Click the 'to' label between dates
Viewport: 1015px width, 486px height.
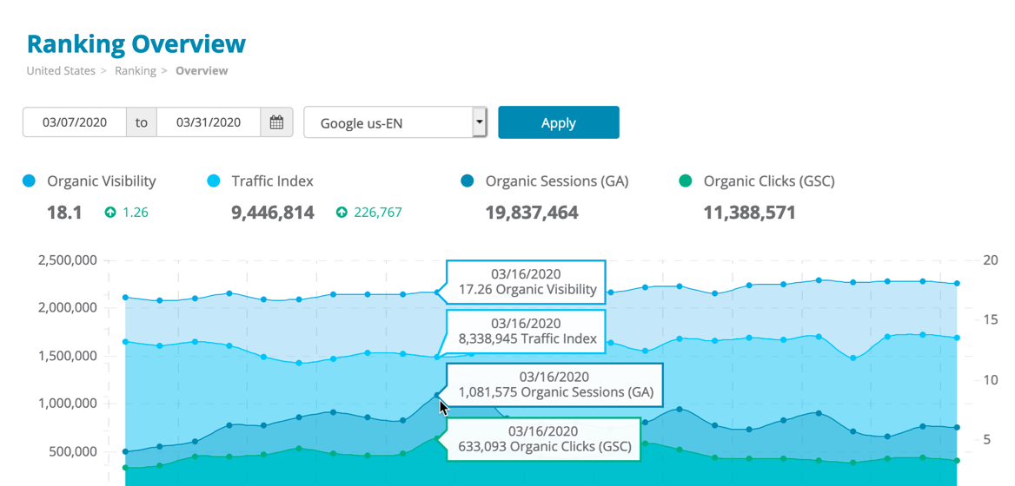[141, 122]
